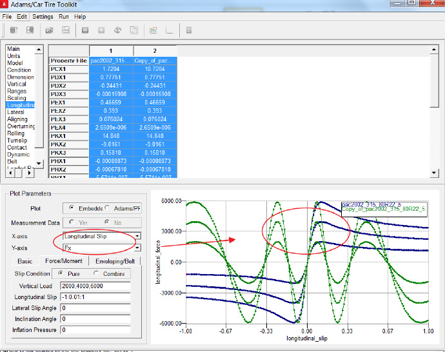The image size is (445, 352).
Task: Click the last gray toolbar icon
Action: click(189, 30)
